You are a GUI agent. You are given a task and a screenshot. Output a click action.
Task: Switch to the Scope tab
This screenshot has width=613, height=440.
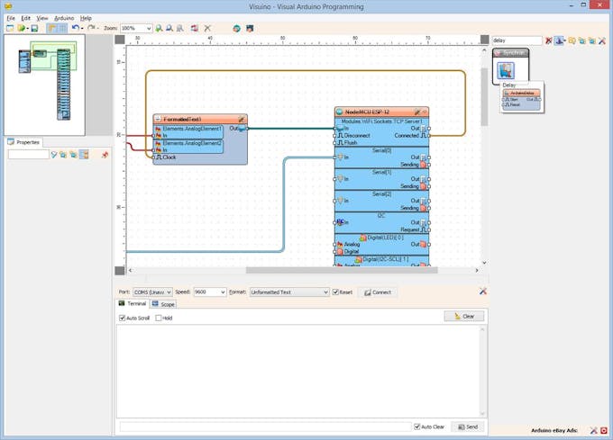point(164,304)
